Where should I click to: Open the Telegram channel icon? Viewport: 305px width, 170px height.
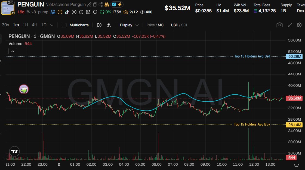click(x=74, y=12)
